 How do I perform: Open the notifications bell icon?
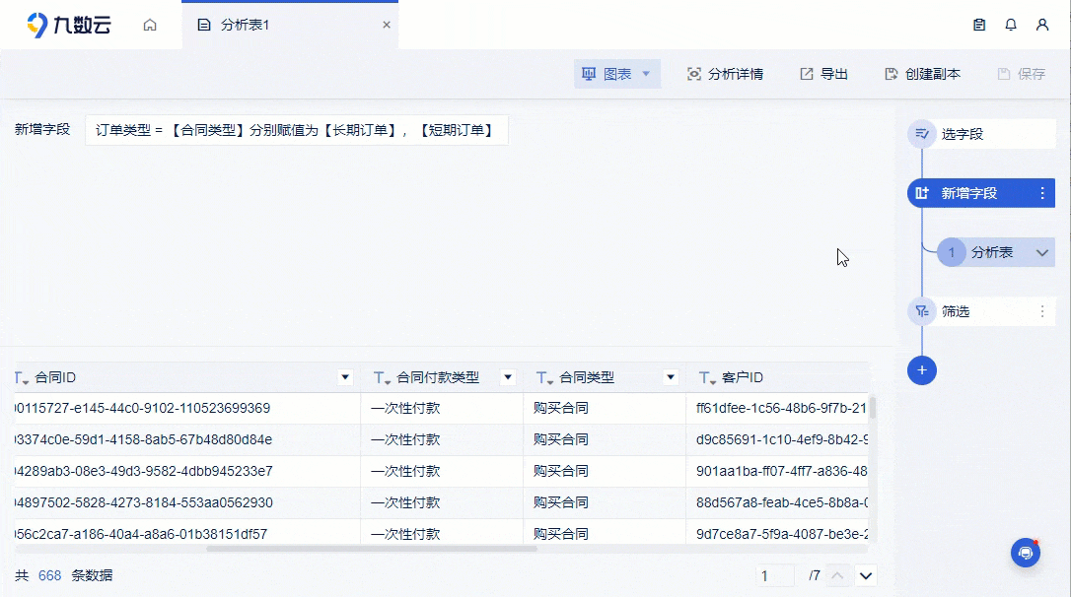point(1011,24)
